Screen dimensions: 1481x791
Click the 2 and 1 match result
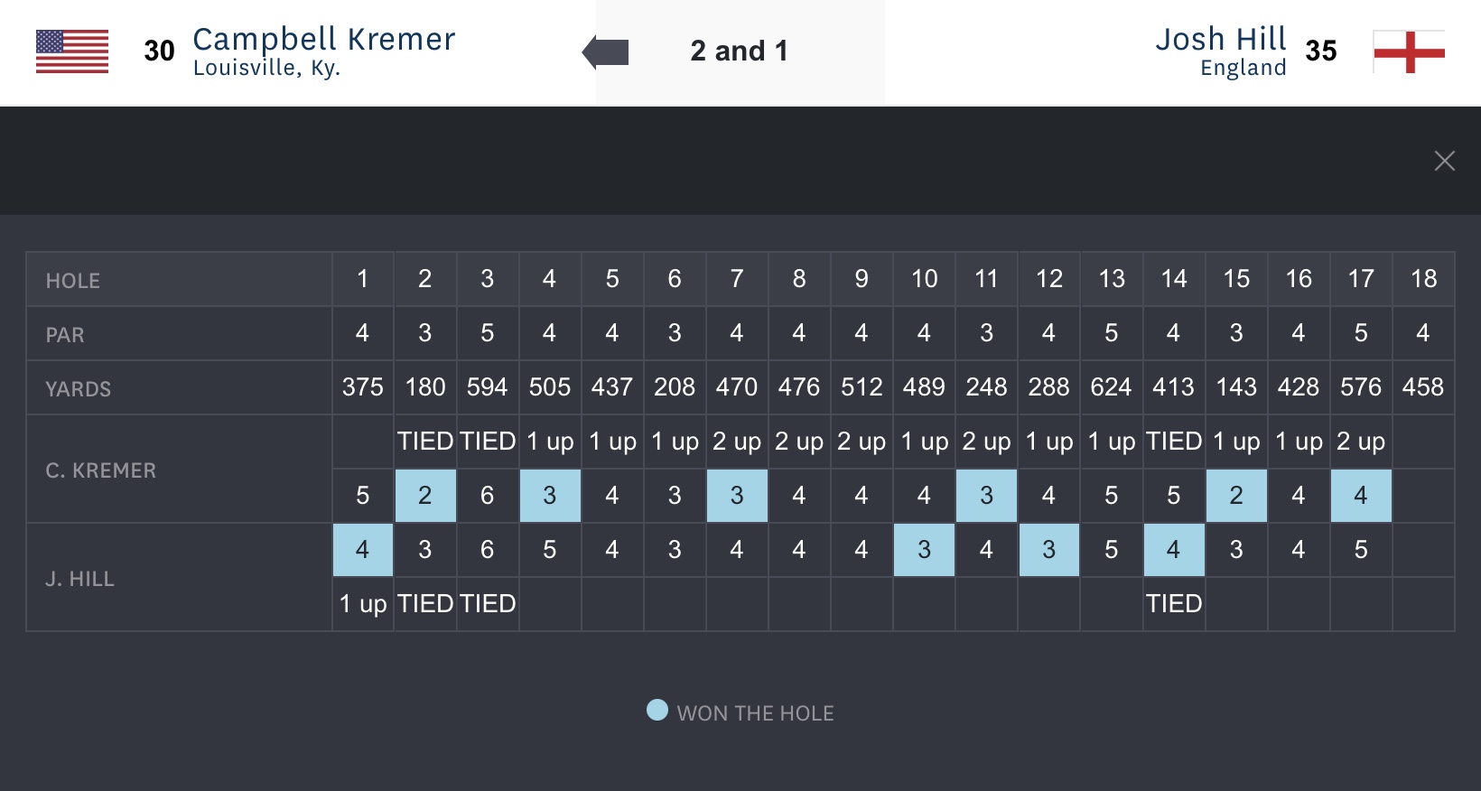[739, 51]
